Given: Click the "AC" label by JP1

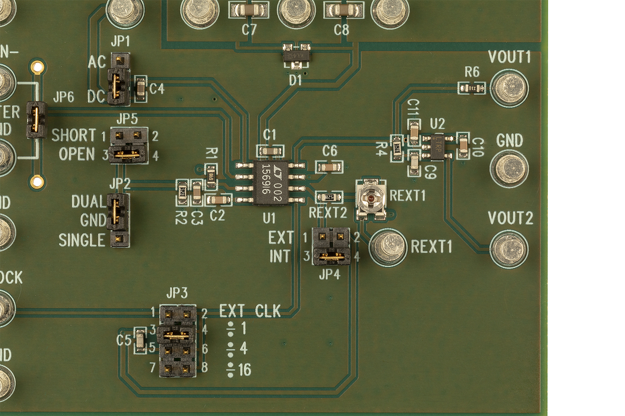Looking at the screenshot, I should (97, 62).
